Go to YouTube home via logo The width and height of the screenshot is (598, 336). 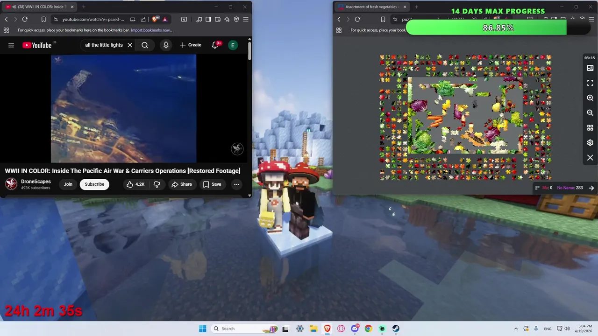tap(37, 45)
